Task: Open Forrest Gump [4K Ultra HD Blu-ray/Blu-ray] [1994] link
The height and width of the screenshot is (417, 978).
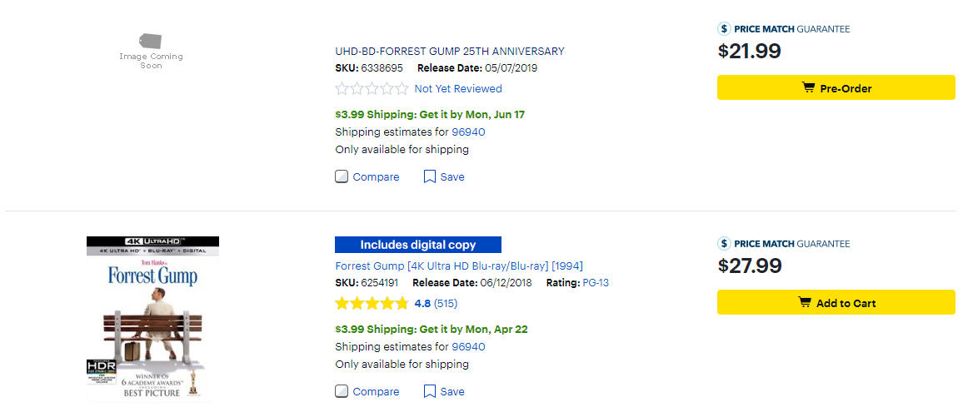Action: pyautogui.click(x=459, y=266)
